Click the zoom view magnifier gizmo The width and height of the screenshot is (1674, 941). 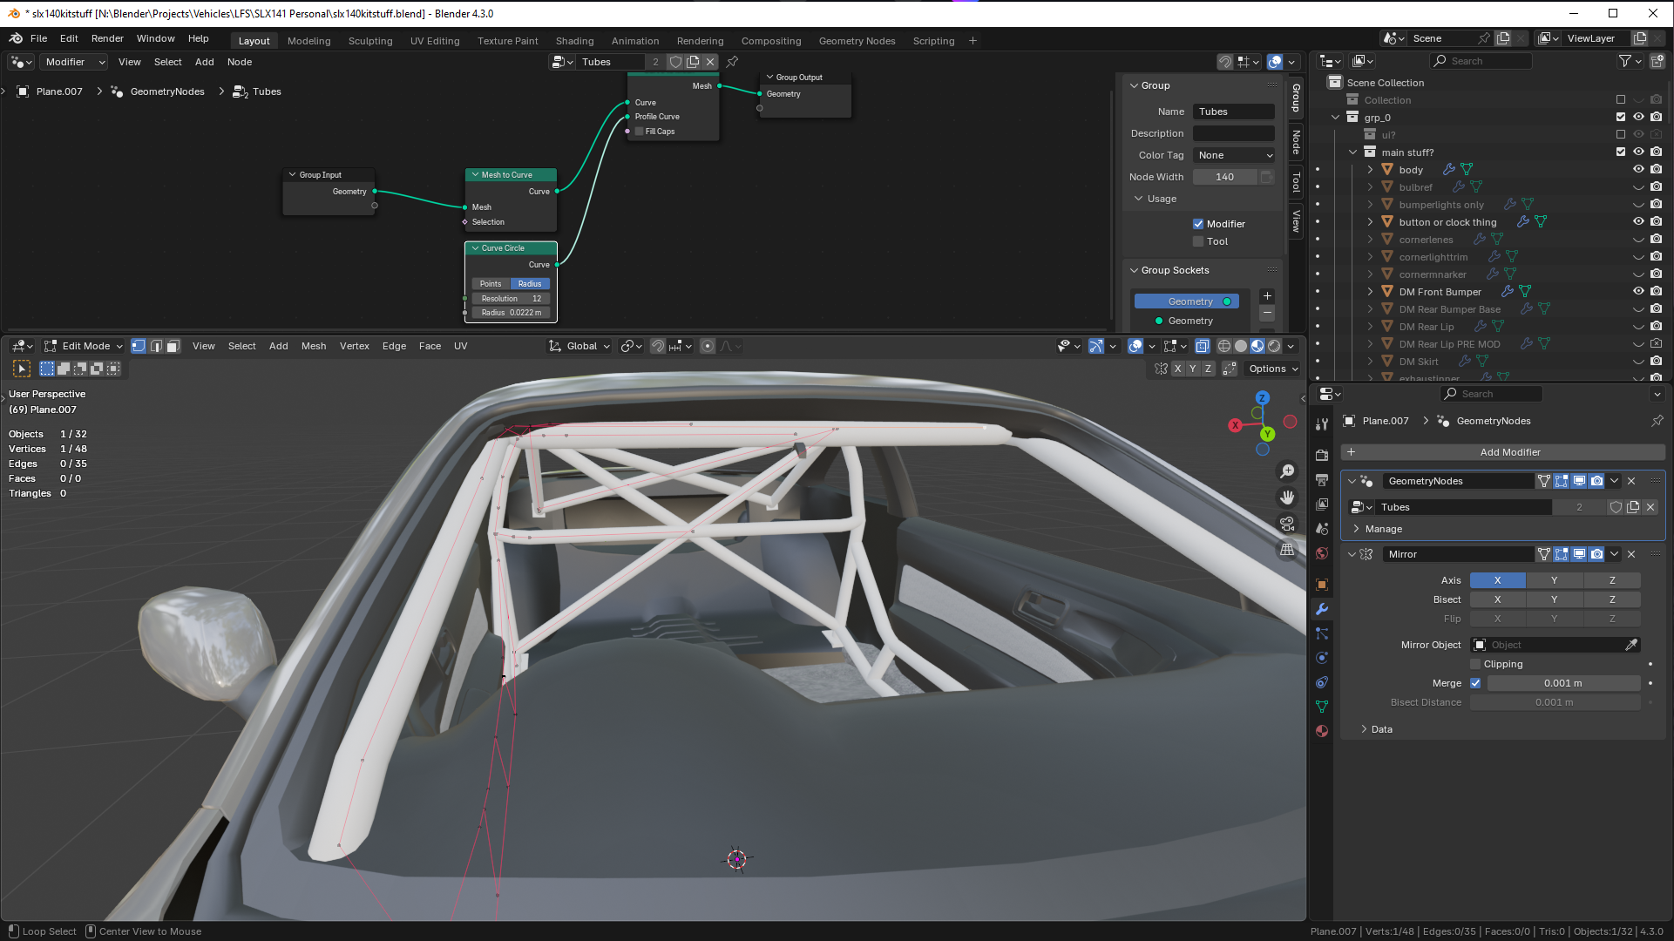1287,471
